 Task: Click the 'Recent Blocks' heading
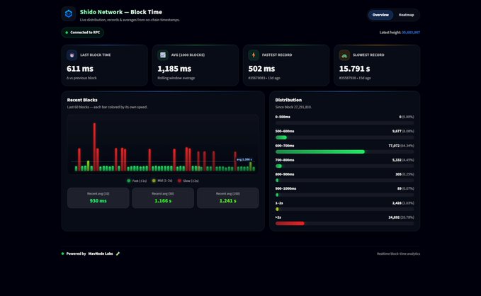coord(82,100)
